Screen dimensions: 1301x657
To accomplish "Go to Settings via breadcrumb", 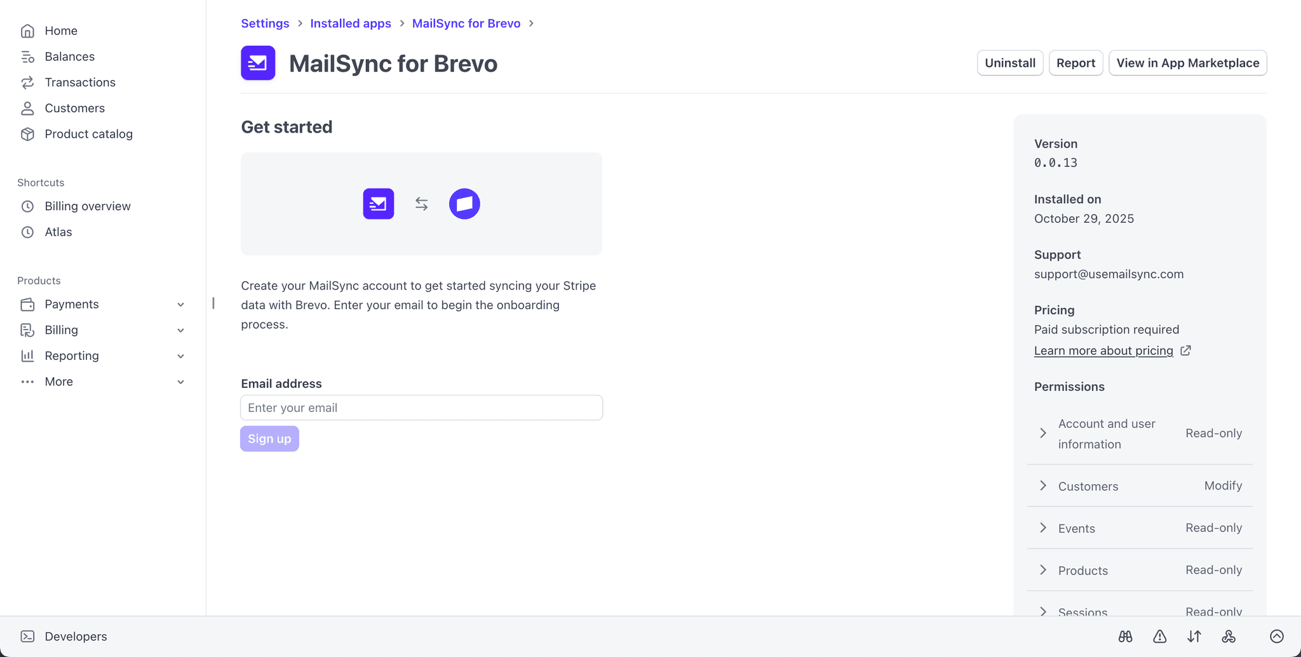I will point(265,23).
